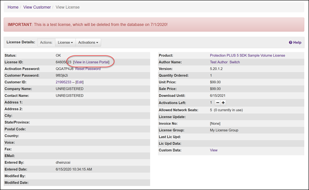Click the Actions: label in toolbar
The width and height of the screenshot is (309, 190).
(x=46, y=43)
